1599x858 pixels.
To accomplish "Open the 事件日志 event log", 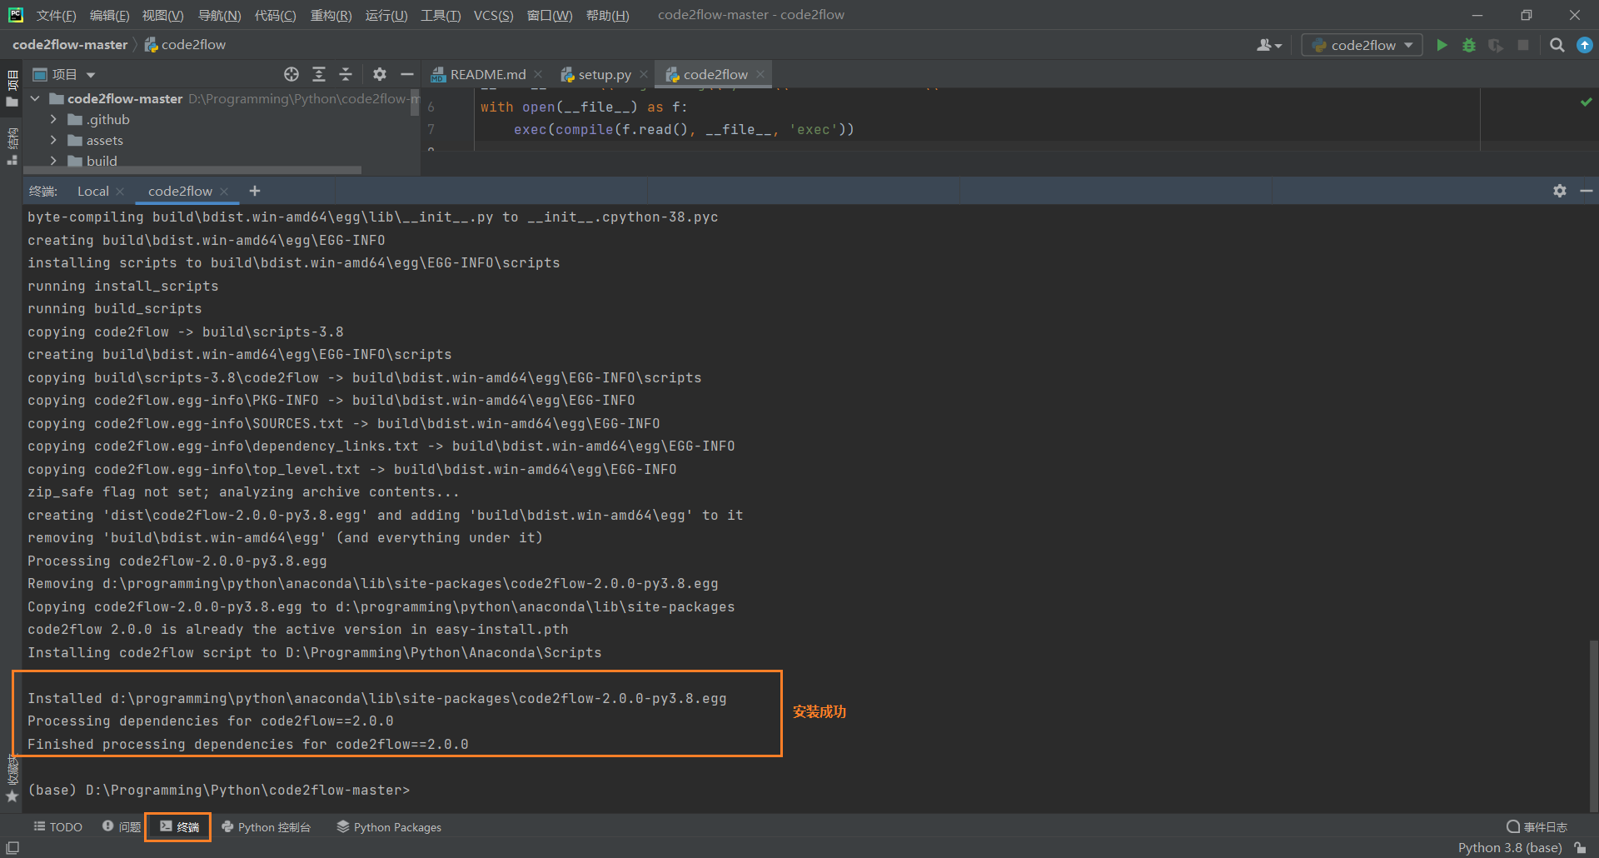I will pyautogui.click(x=1537, y=826).
